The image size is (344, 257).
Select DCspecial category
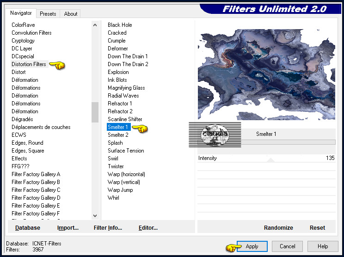click(23, 56)
